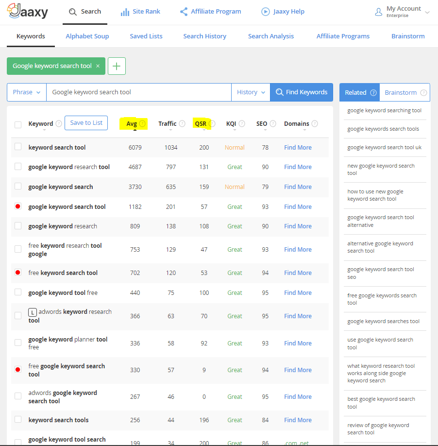
Task: Go to the Search History tab
Action: (x=204, y=36)
